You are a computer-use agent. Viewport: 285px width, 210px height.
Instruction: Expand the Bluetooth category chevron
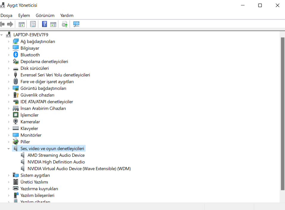pos(9,55)
